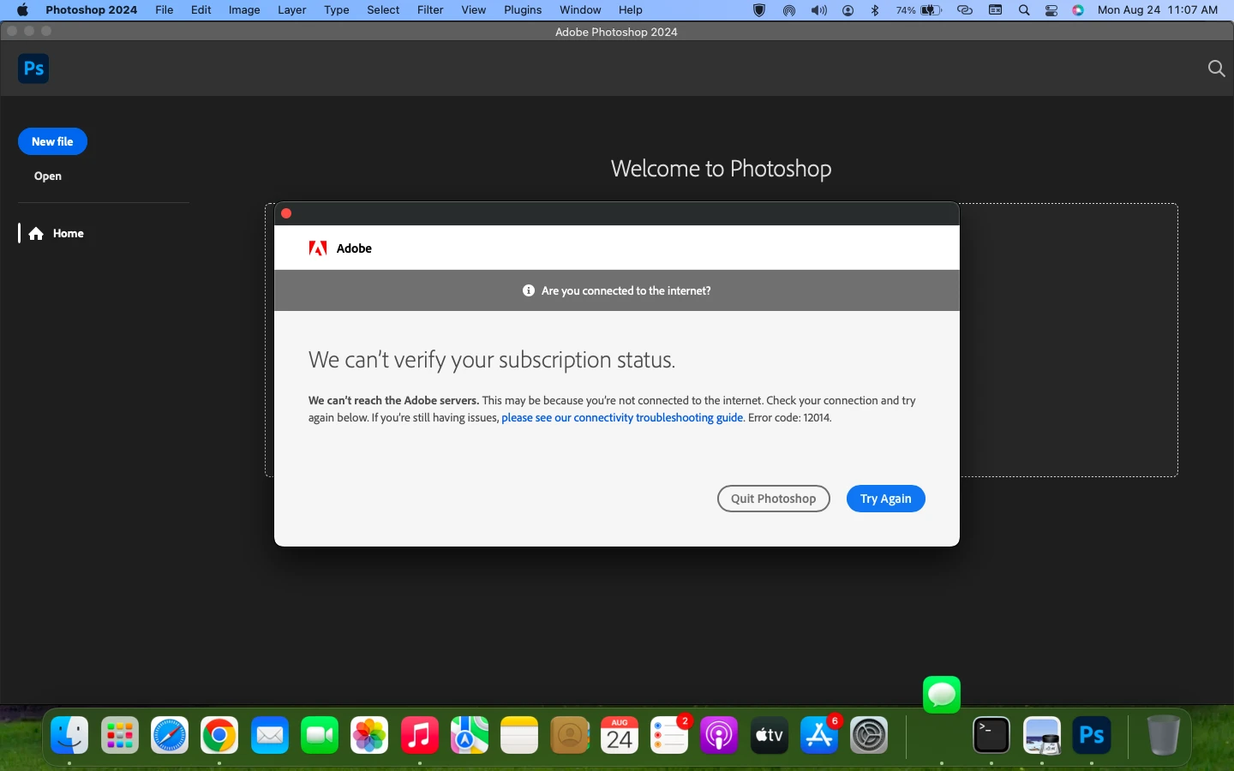Close the subscription dialog with the red button

(286, 213)
